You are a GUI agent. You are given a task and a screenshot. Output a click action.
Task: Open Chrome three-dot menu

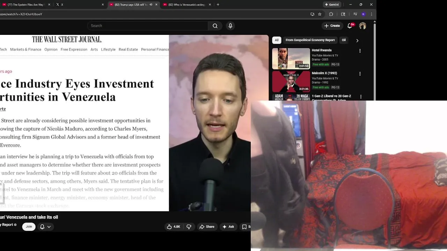371,14
